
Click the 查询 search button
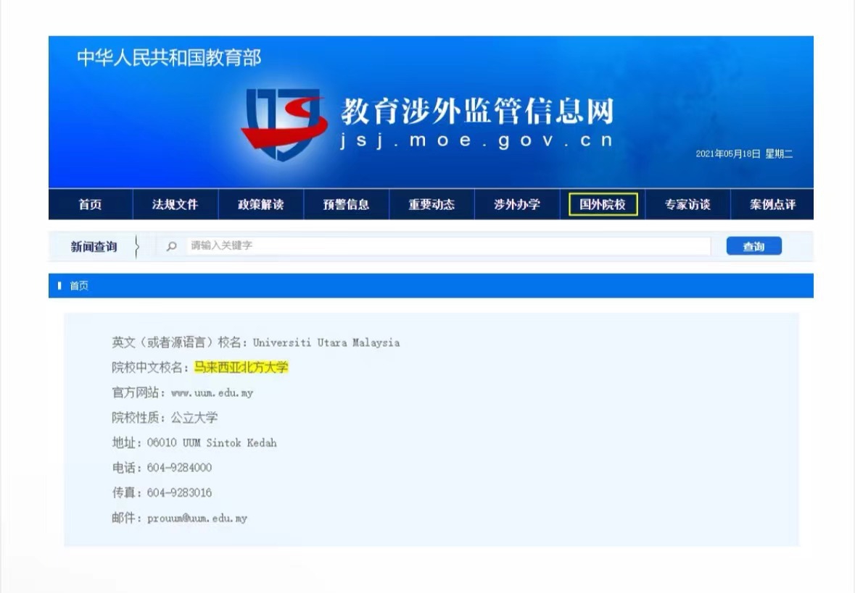753,246
